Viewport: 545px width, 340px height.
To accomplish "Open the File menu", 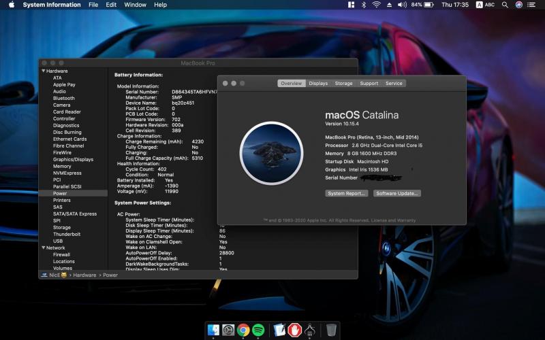I will [93, 5].
